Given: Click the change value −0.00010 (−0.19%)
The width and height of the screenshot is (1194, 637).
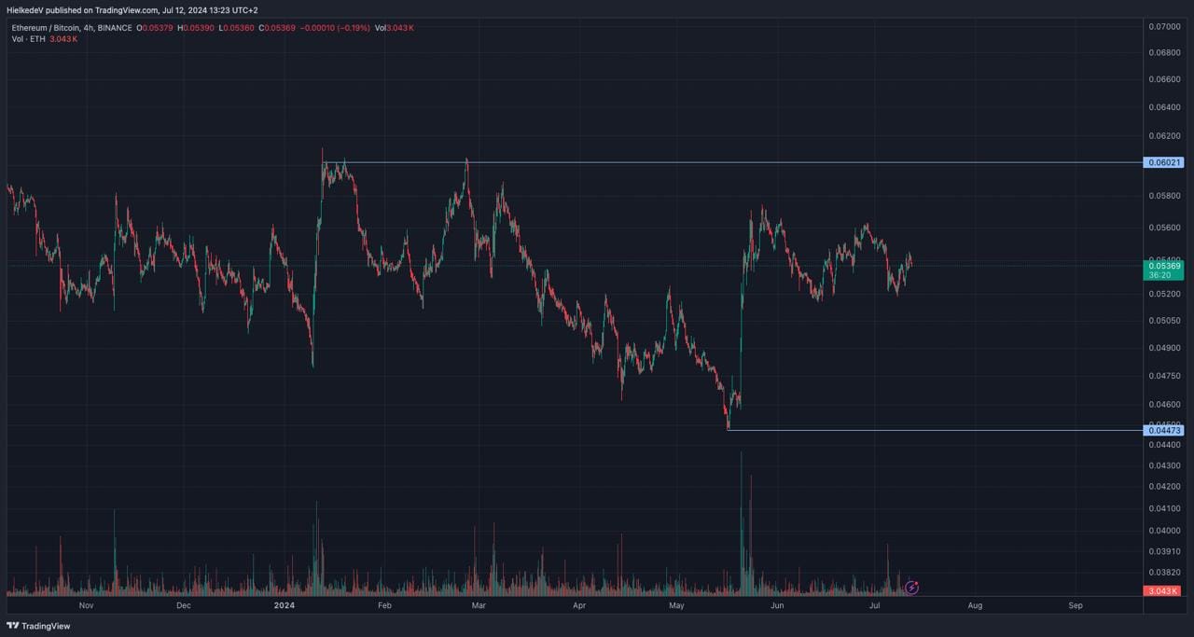Looking at the screenshot, I should pyautogui.click(x=335, y=28).
